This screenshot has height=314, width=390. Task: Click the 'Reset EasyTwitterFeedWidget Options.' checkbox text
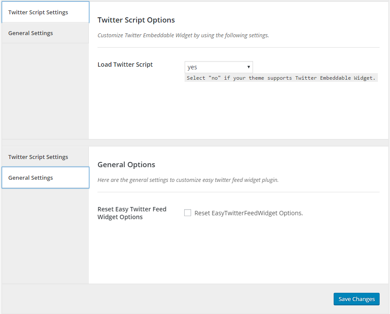248,213
